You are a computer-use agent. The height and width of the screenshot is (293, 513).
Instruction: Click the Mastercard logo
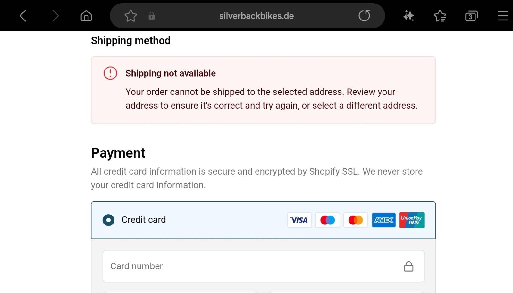[x=356, y=220]
